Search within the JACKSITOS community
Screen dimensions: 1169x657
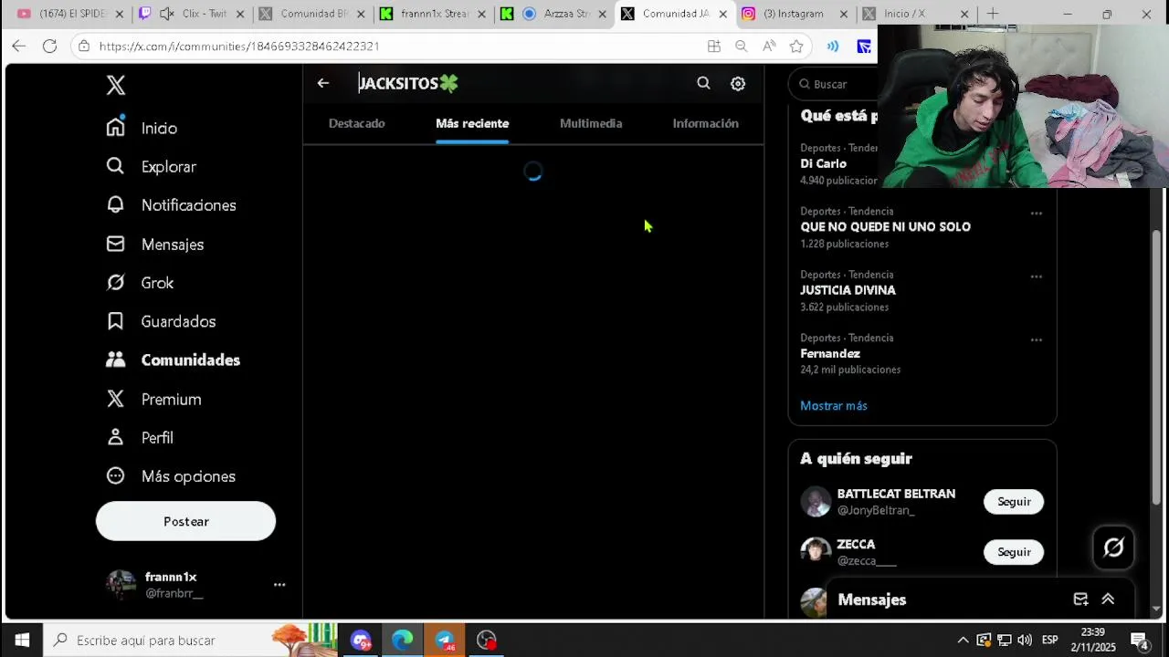coord(703,83)
